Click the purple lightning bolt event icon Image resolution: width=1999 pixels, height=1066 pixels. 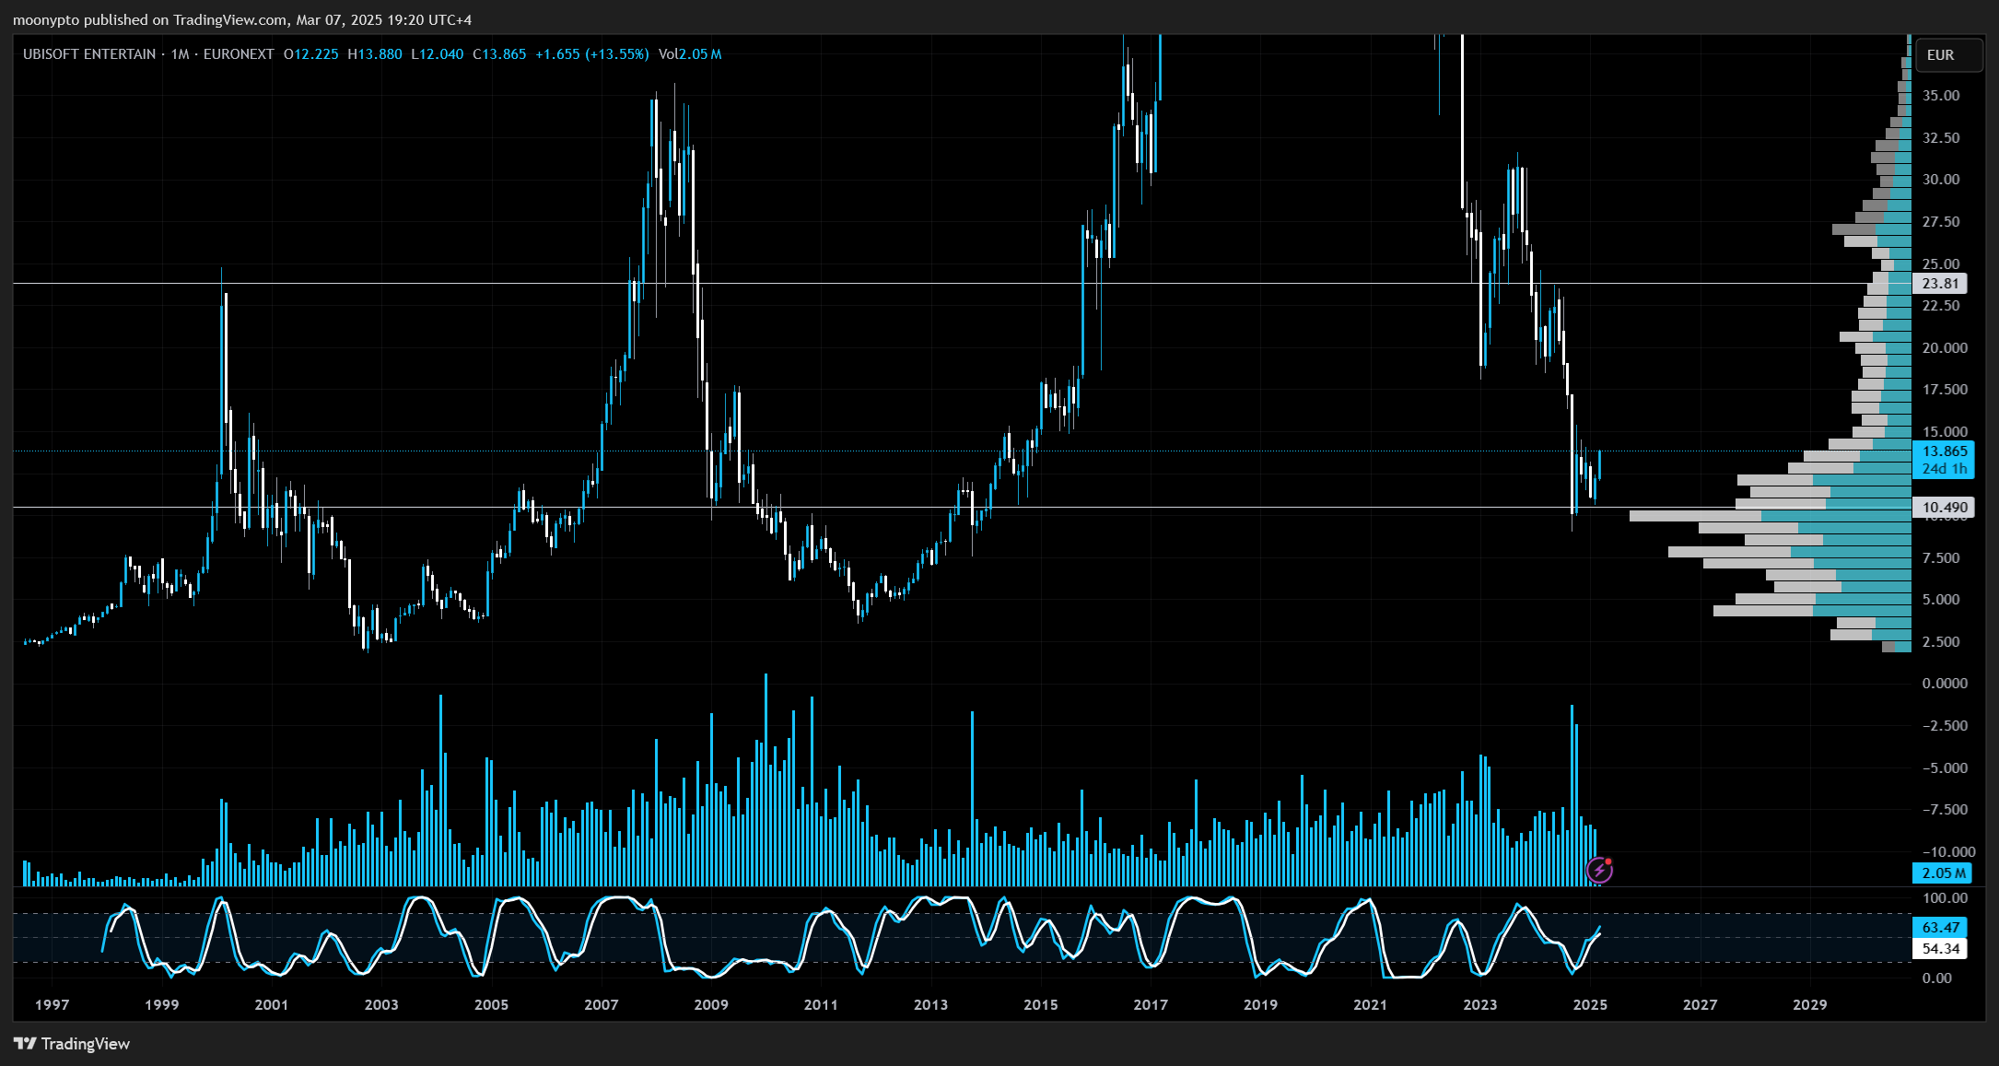tap(1599, 870)
